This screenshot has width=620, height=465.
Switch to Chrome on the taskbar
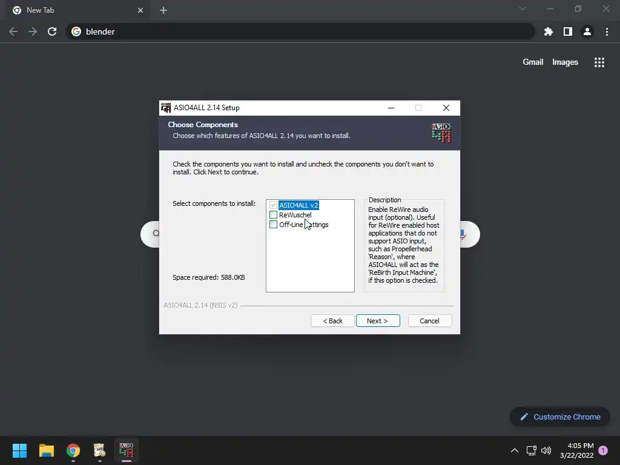(73, 450)
